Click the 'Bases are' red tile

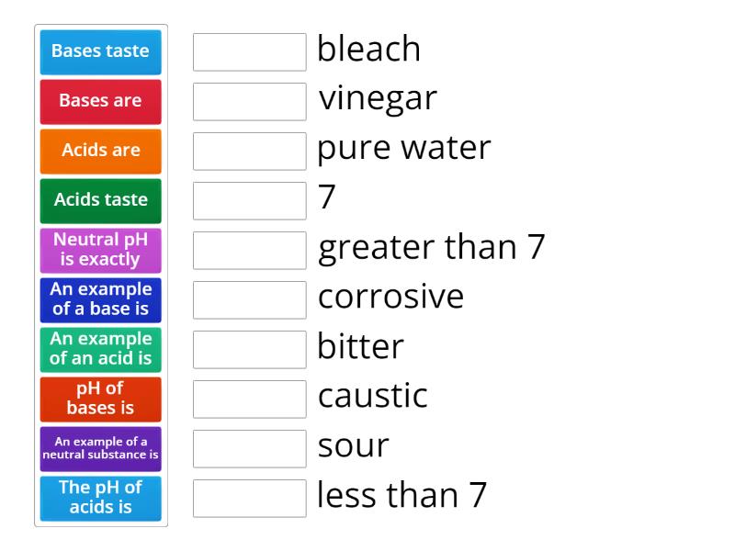point(100,102)
